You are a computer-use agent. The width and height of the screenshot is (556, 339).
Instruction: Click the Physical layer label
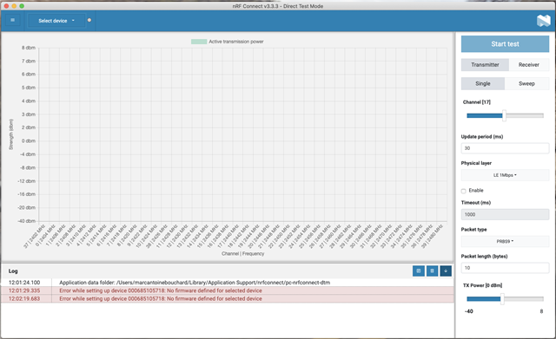[476, 163]
